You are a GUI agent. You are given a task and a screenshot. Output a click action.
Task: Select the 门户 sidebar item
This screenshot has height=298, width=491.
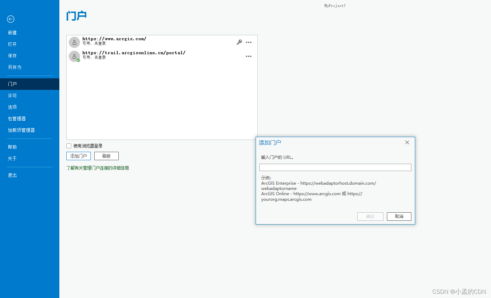30,84
